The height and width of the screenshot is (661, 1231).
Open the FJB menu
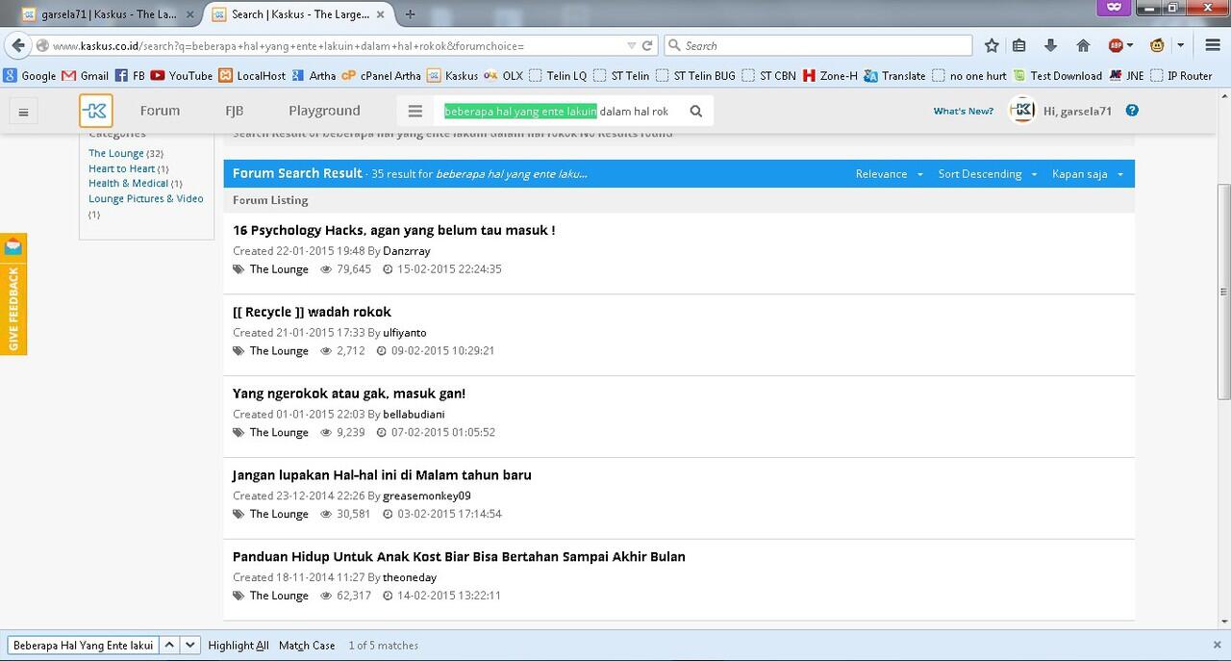coord(235,111)
